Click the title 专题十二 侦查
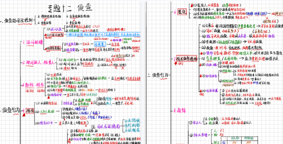 (x=70, y=8)
